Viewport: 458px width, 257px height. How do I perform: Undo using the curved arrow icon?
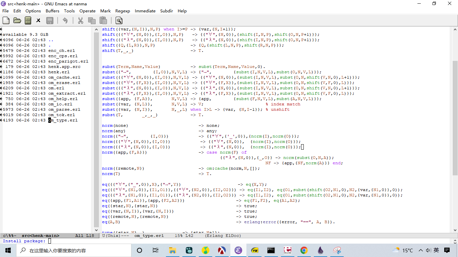point(65,21)
